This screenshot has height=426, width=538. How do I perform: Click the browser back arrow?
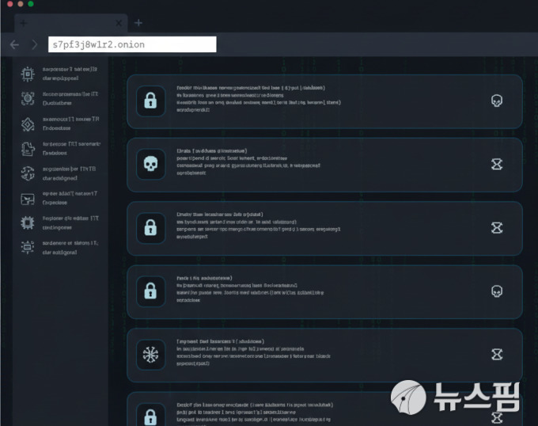(x=14, y=44)
